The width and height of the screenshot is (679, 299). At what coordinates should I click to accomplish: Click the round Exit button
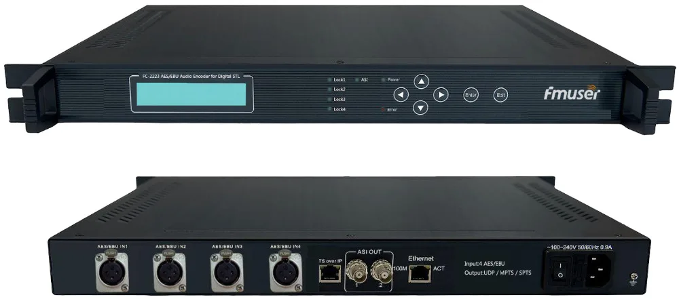[x=500, y=95]
